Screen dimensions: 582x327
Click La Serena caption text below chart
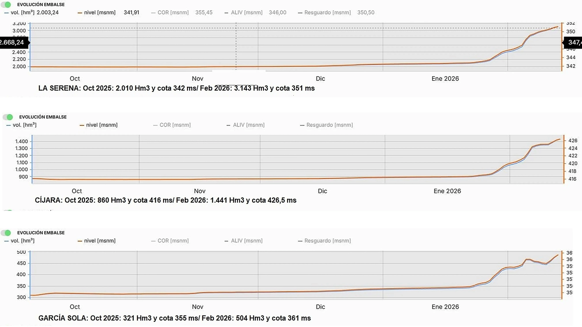pos(176,88)
